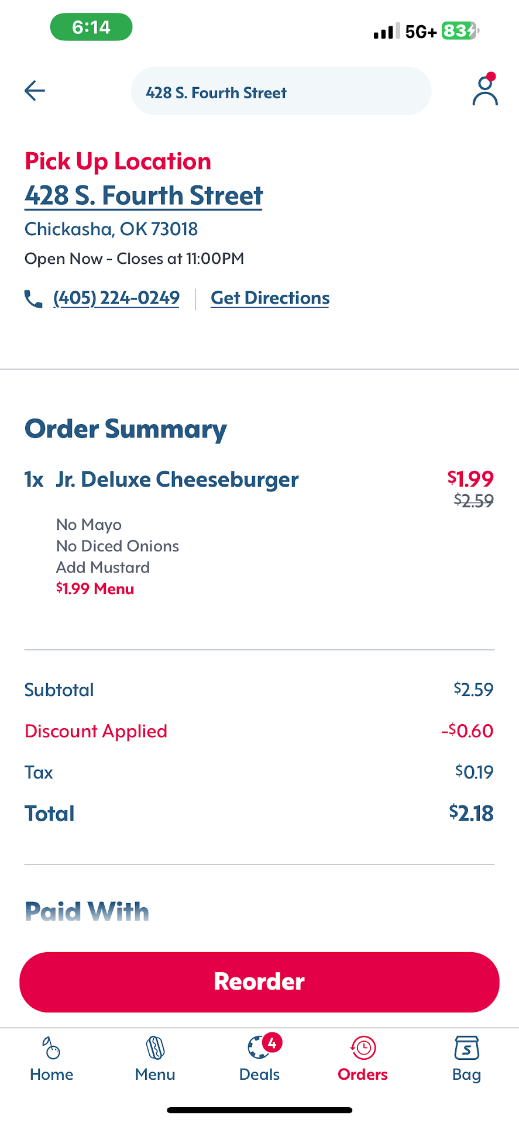Open the Deals icon with badge
Viewport: 519px width, 1123px height.
[259, 1047]
